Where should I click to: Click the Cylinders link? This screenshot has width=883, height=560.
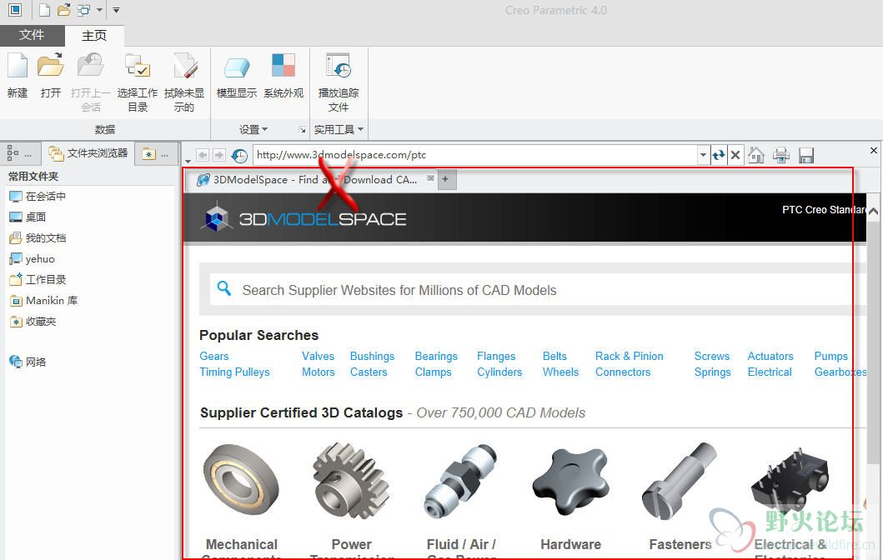click(x=499, y=372)
